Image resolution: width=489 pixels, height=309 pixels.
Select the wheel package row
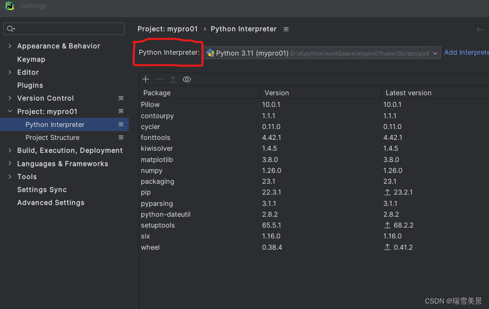314,247
